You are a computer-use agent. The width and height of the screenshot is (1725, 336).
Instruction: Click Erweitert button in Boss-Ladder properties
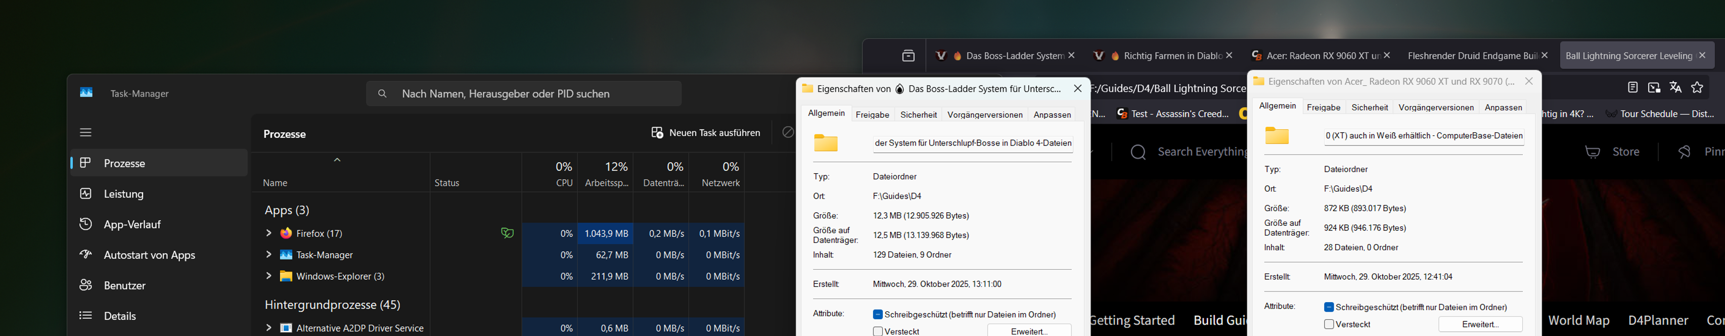pyautogui.click(x=1028, y=331)
